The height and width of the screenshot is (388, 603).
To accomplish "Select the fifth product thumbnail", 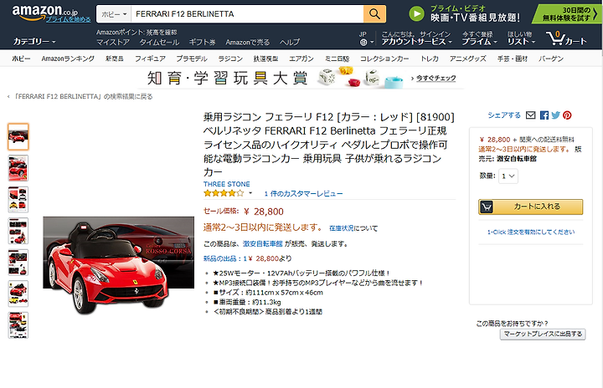I will click(x=18, y=263).
